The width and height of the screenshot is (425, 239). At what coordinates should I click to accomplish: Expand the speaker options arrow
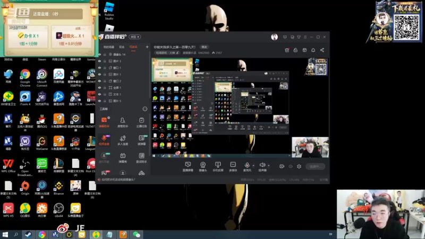coord(269,165)
